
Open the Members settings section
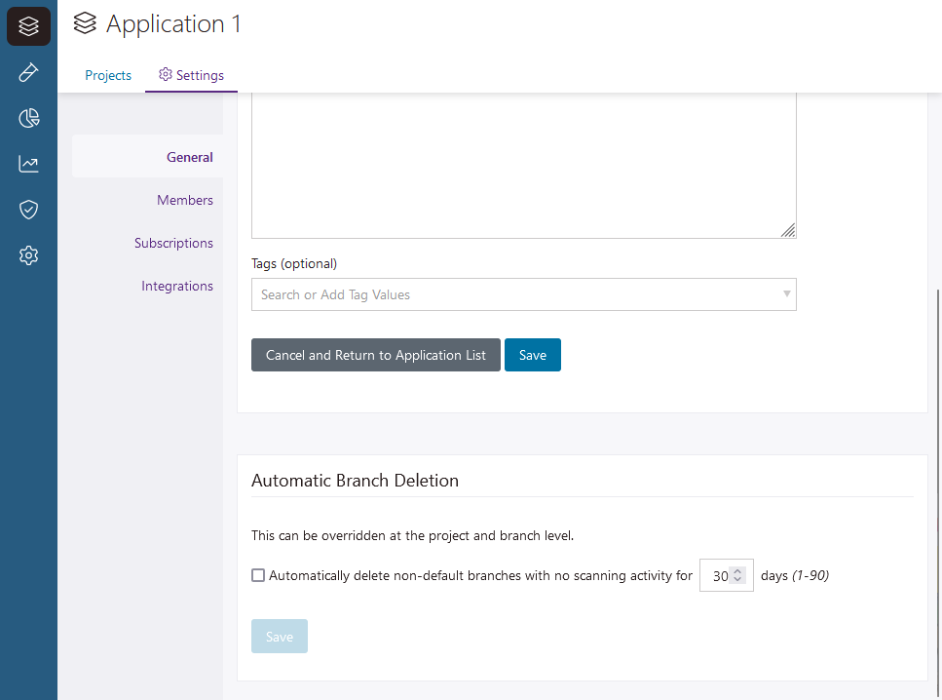coord(184,200)
